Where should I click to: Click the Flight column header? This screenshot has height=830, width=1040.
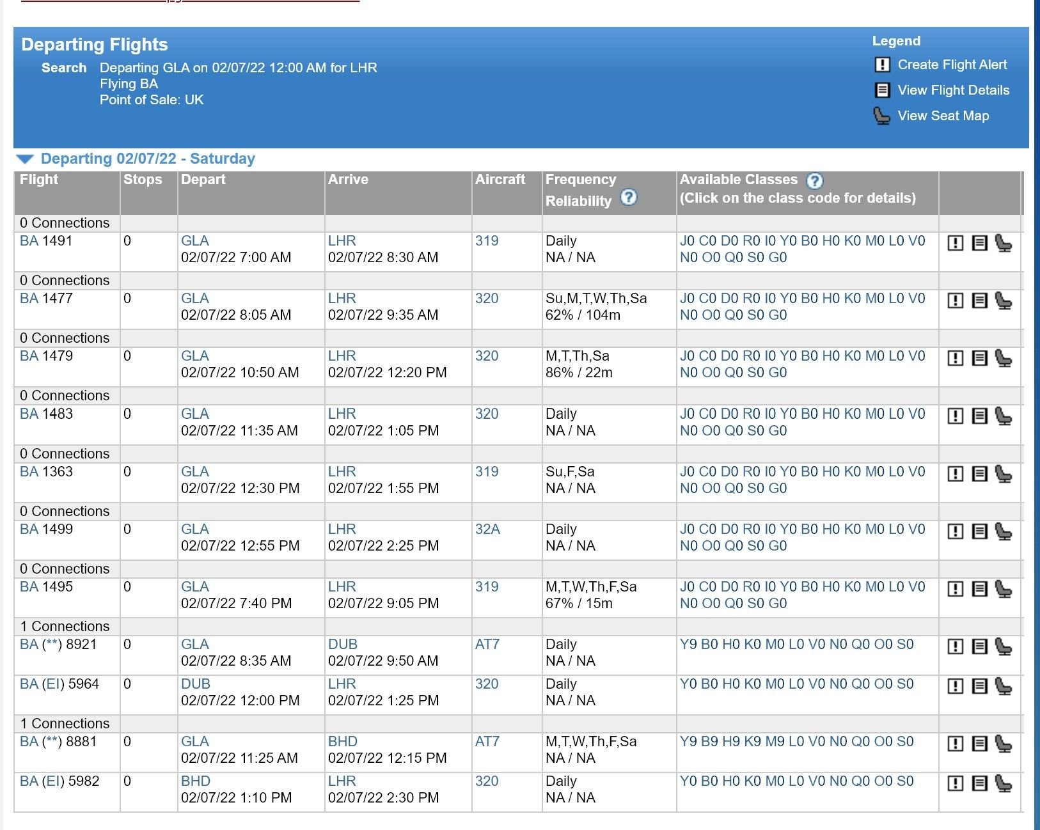coord(39,180)
